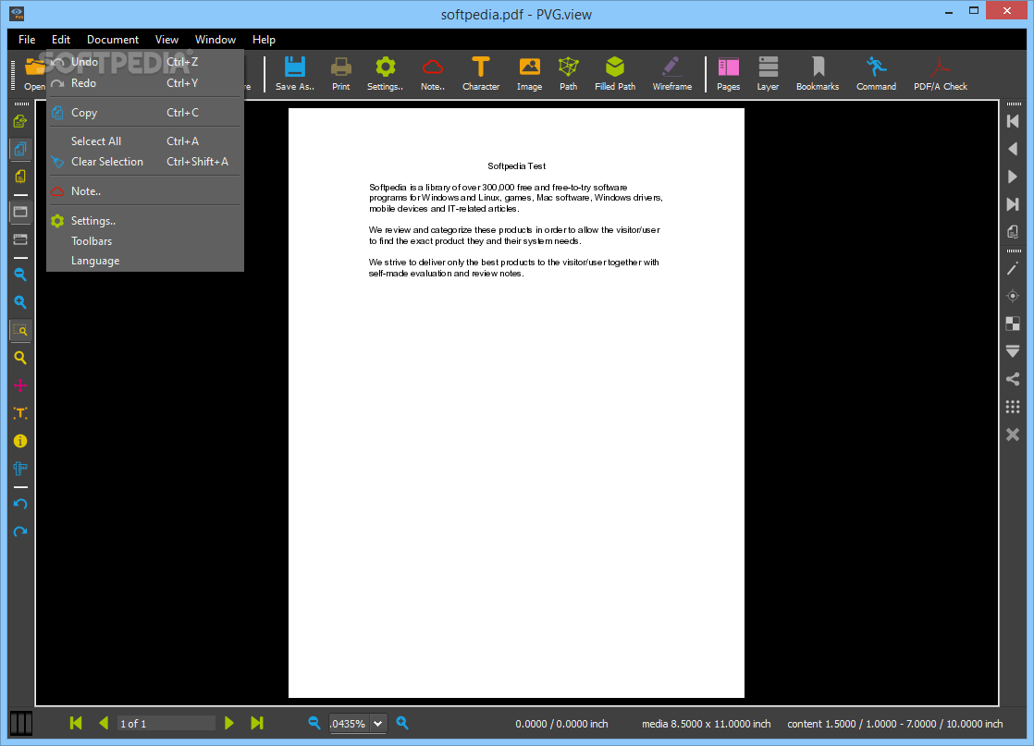1034x746 pixels.
Task: Click the down-triangle icon in right toolbar
Action: tap(1013, 351)
